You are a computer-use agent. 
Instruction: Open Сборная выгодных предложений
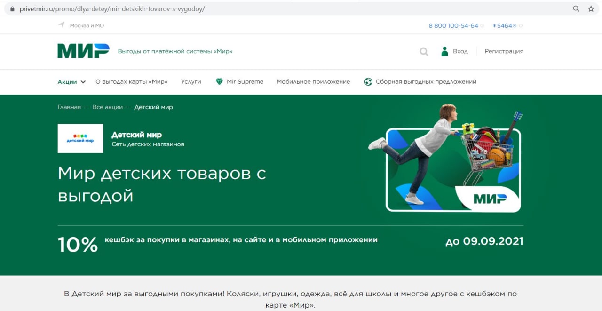426,82
